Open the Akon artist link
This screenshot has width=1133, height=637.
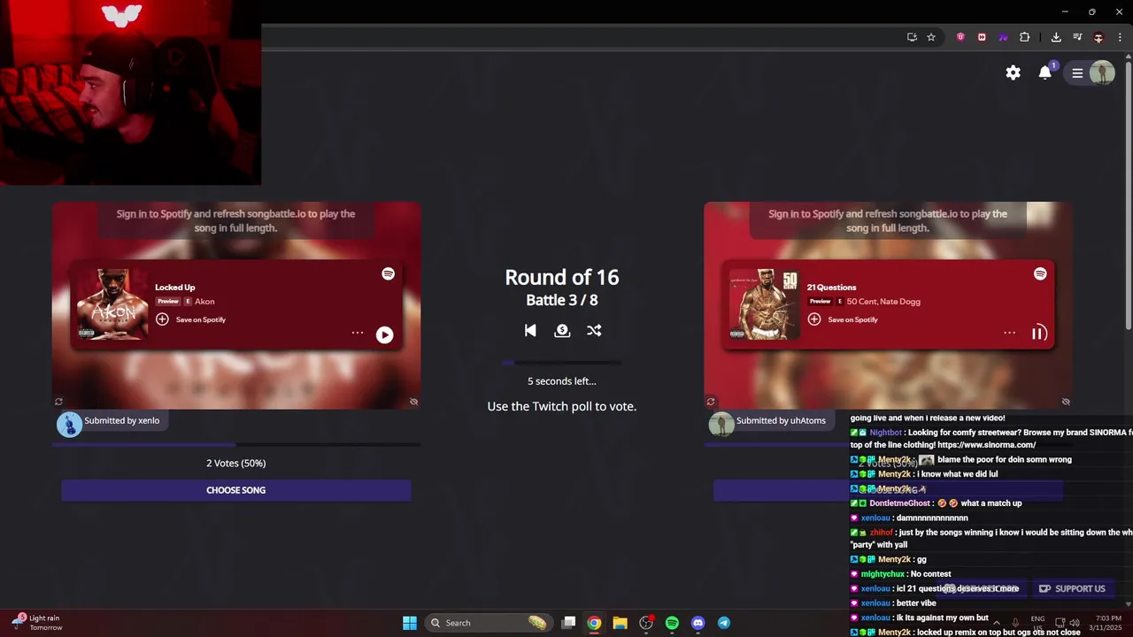click(x=204, y=302)
